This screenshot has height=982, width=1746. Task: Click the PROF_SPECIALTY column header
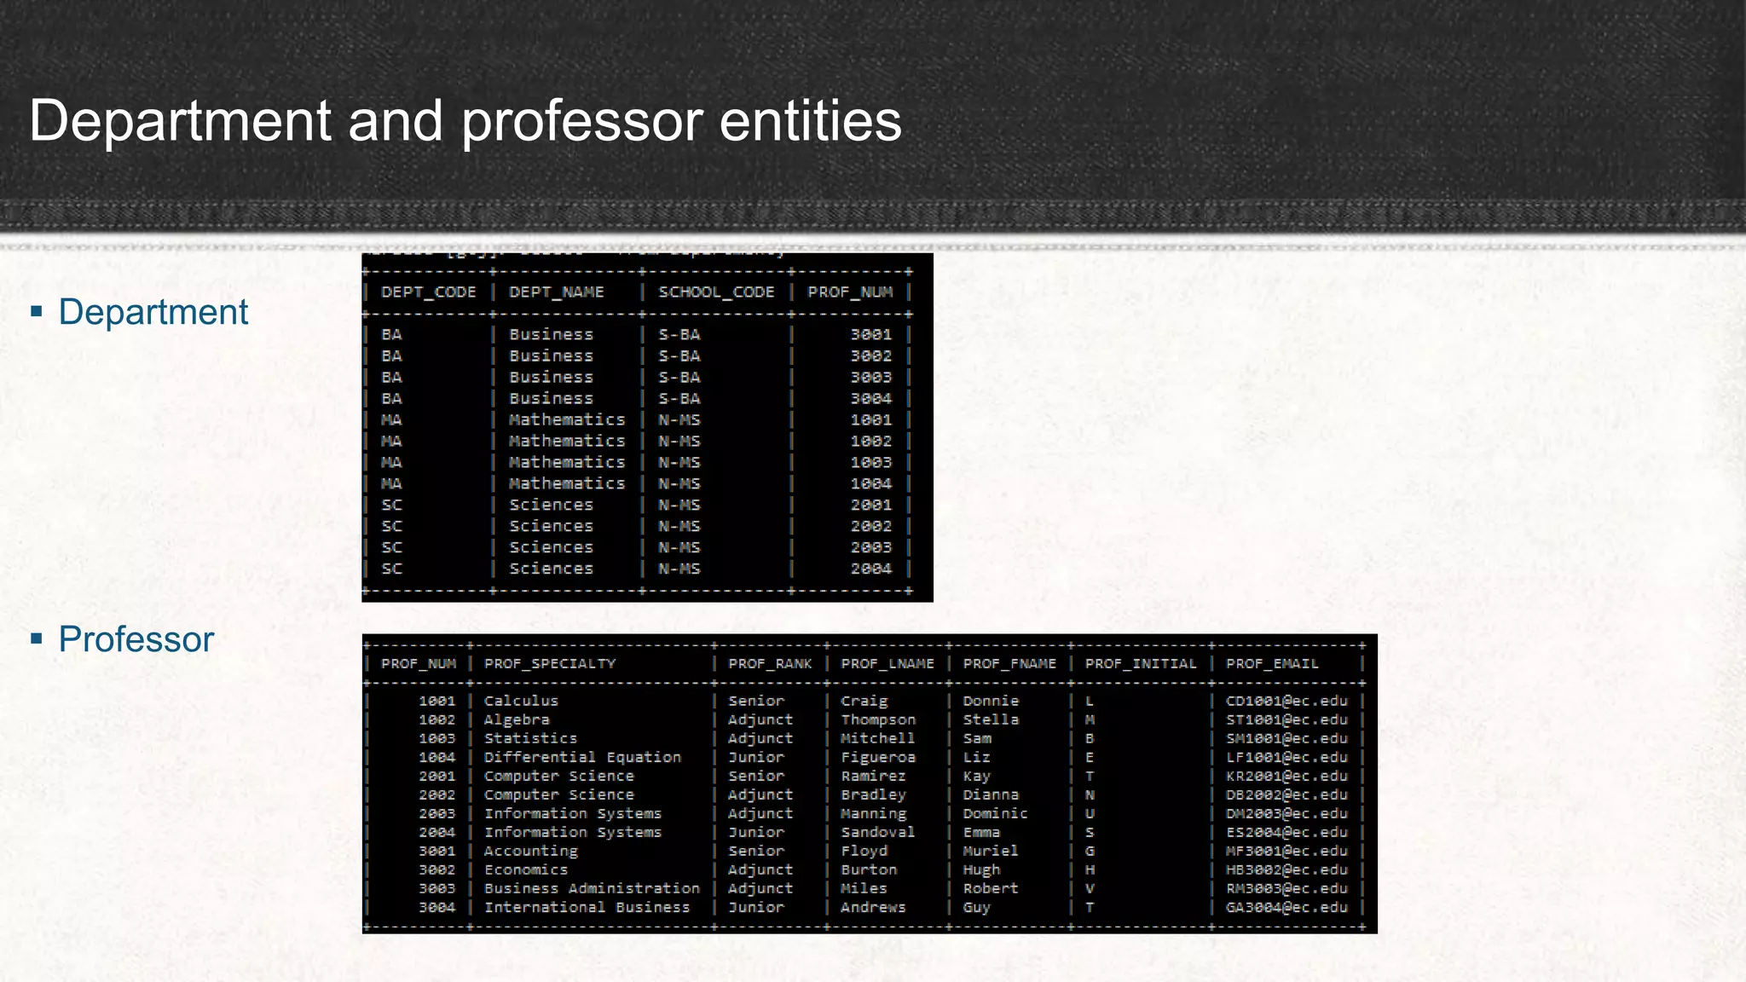tap(550, 663)
